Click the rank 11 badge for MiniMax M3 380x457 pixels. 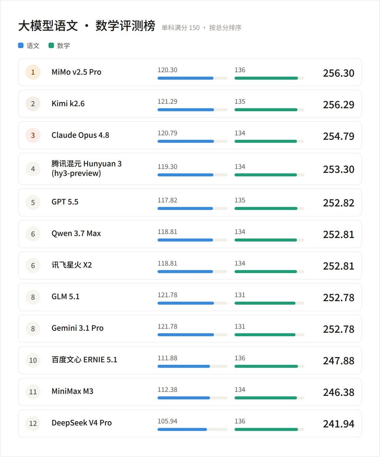33,392
